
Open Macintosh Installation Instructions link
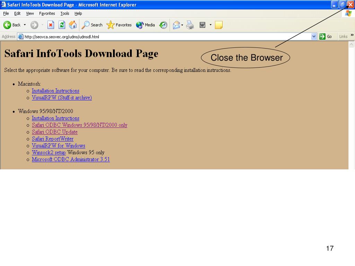pyautogui.click(x=55, y=91)
